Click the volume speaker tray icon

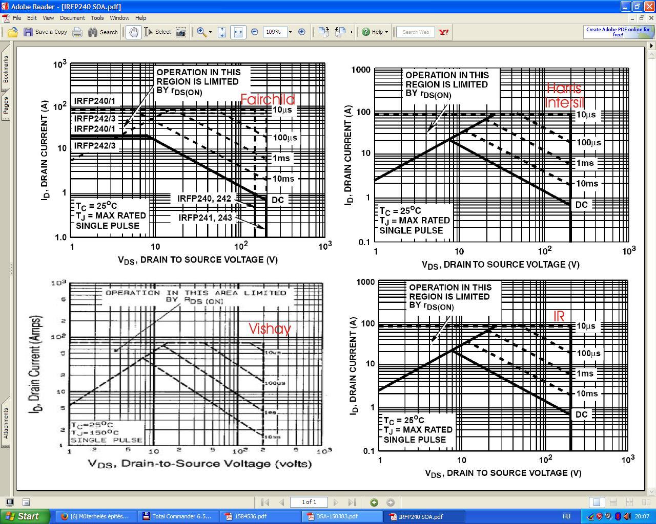(x=627, y=516)
